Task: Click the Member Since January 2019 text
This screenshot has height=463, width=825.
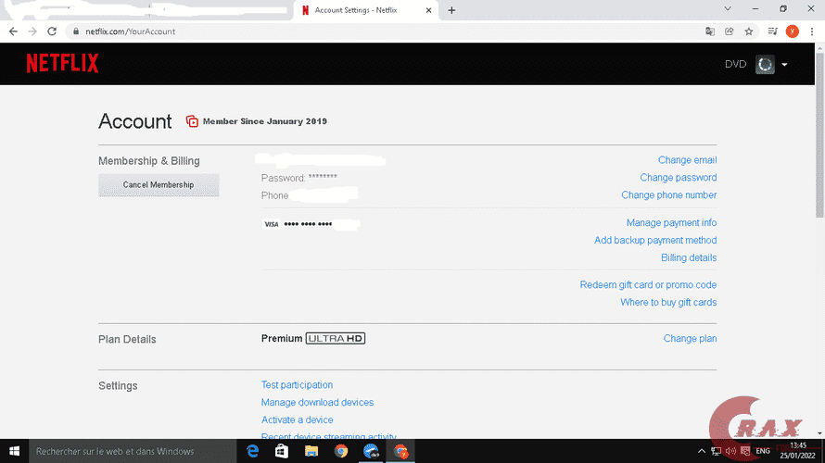Action: (265, 121)
